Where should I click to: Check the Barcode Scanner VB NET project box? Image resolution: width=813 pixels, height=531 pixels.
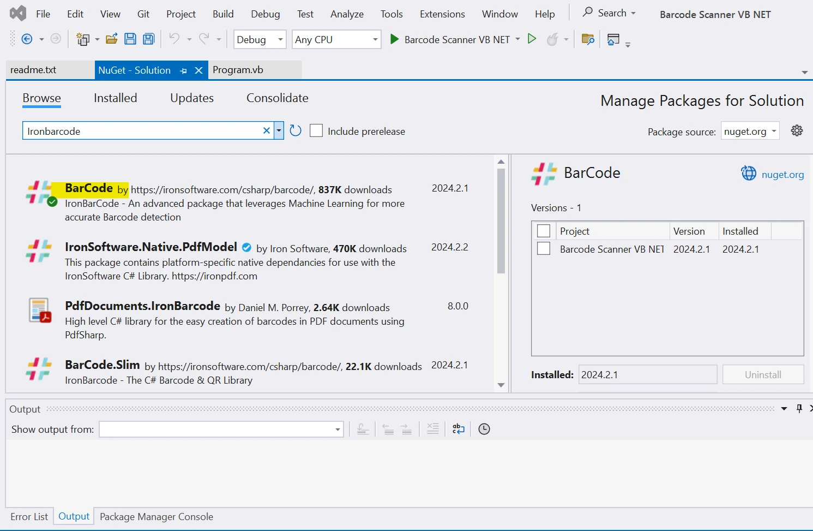pyautogui.click(x=544, y=249)
